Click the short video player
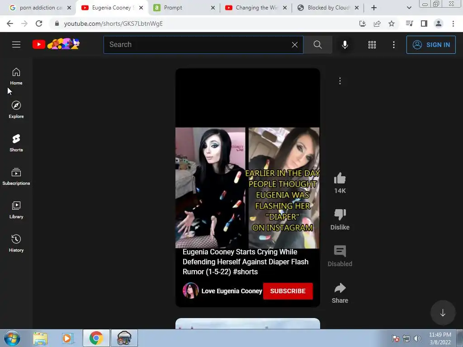463x347 pixels. coord(247,188)
